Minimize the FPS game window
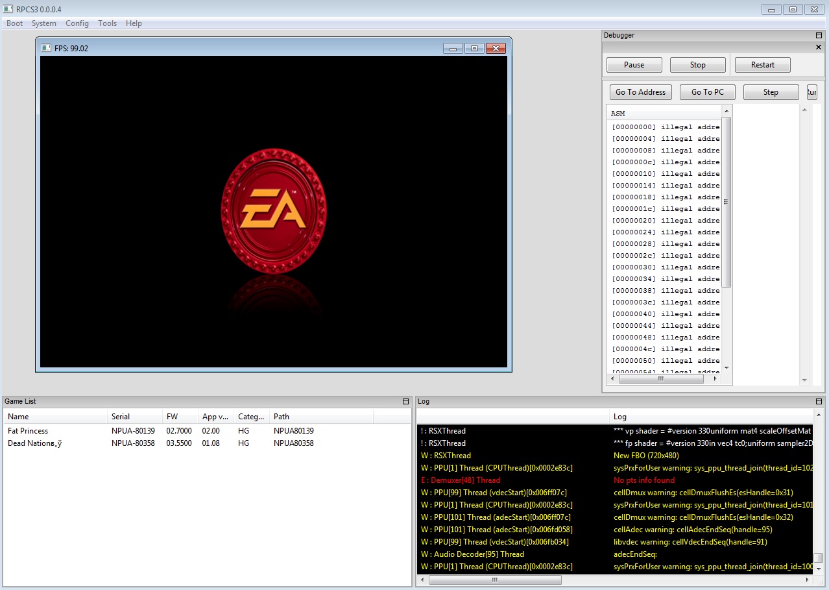The image size is (829, 590). tap(453, 48)
